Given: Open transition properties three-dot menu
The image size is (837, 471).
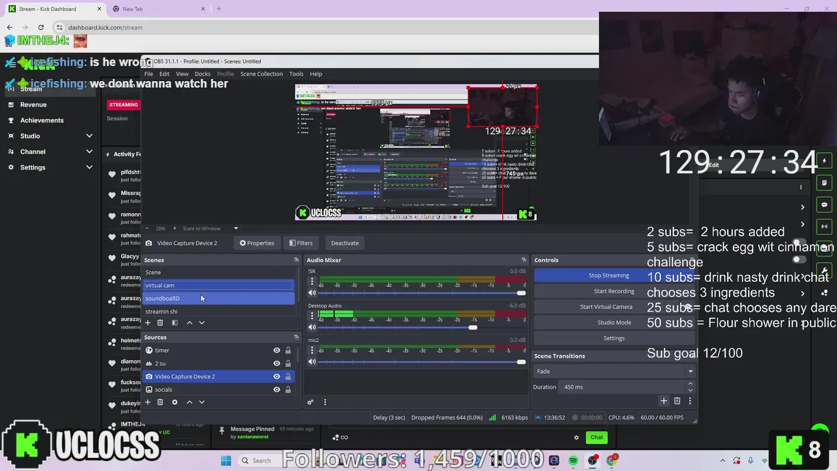Looking at the screenshot, I should click(690, 401).
